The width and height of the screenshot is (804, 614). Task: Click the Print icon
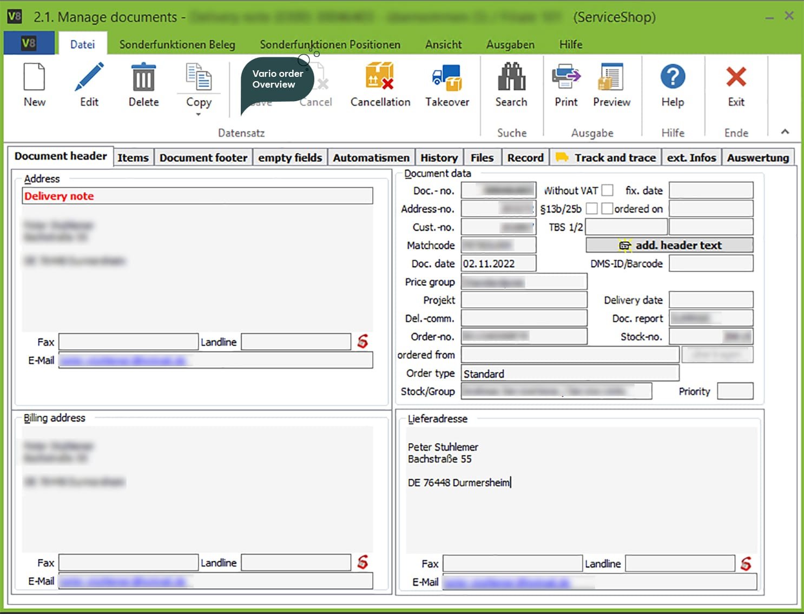(566, 77)
